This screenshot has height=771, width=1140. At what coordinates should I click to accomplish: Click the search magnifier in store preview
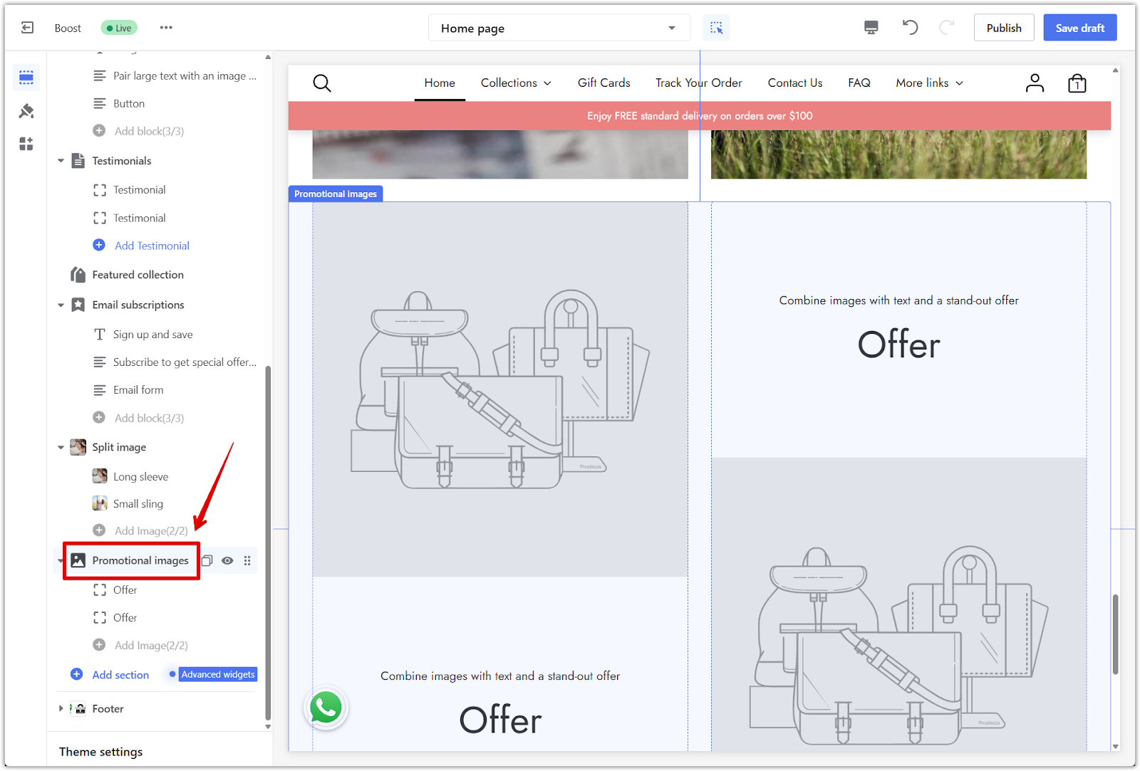tap(322, 83)
